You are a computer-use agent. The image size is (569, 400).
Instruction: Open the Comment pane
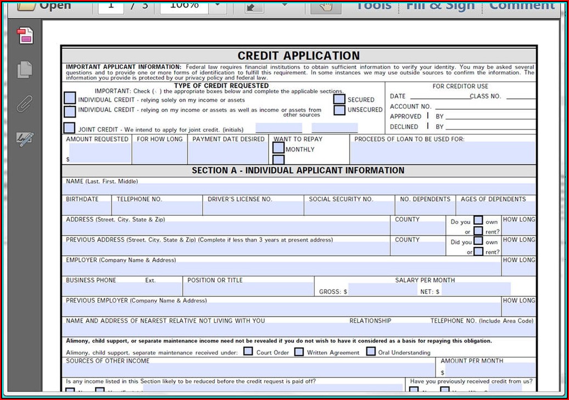pos(522,5)
